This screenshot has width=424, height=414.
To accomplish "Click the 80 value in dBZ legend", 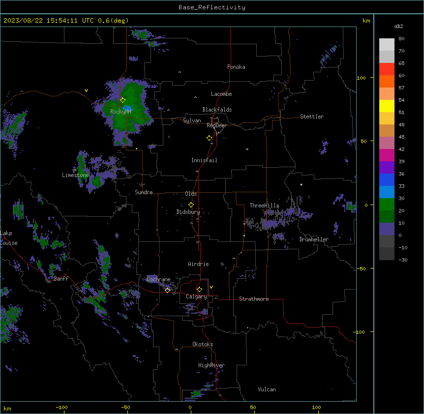I will 401,39.
